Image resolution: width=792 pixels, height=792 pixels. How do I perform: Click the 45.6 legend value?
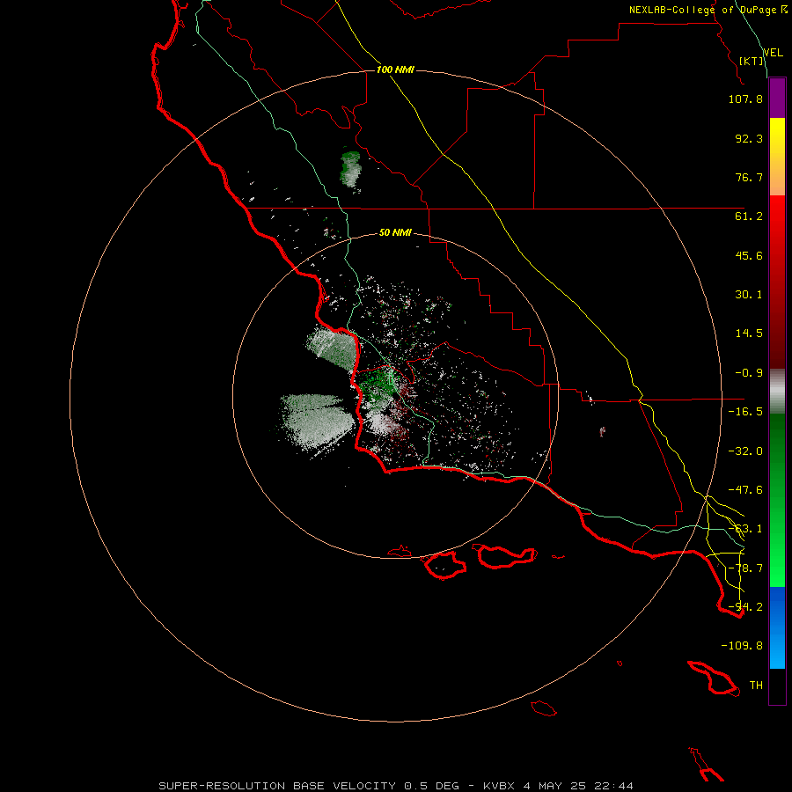click(749, 255)
